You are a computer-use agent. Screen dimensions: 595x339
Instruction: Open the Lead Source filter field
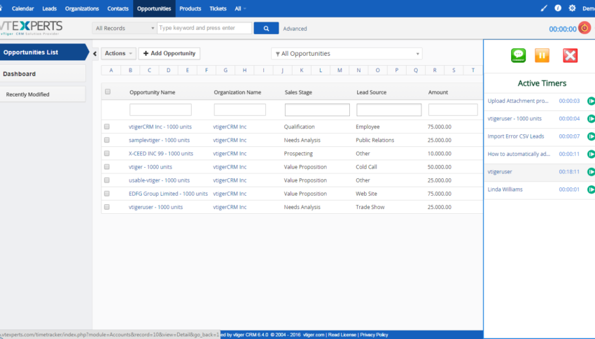coord(389,110)
